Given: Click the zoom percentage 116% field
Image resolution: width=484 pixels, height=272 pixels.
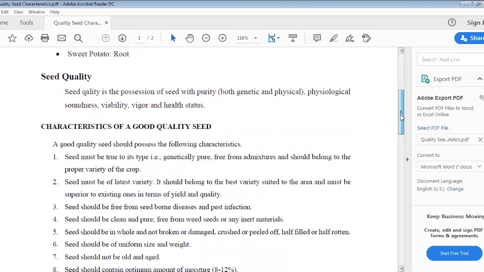Looking at the screenshot, I should click(x=243, y=38).
